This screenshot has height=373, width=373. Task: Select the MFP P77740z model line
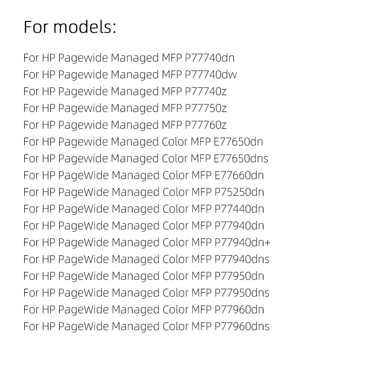click(x=125, y=92)
